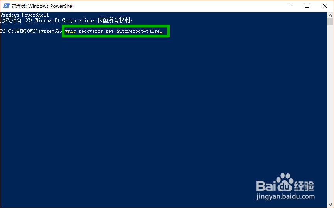
Task: Minimize the PowerShell window
Action: pos(290,6)
